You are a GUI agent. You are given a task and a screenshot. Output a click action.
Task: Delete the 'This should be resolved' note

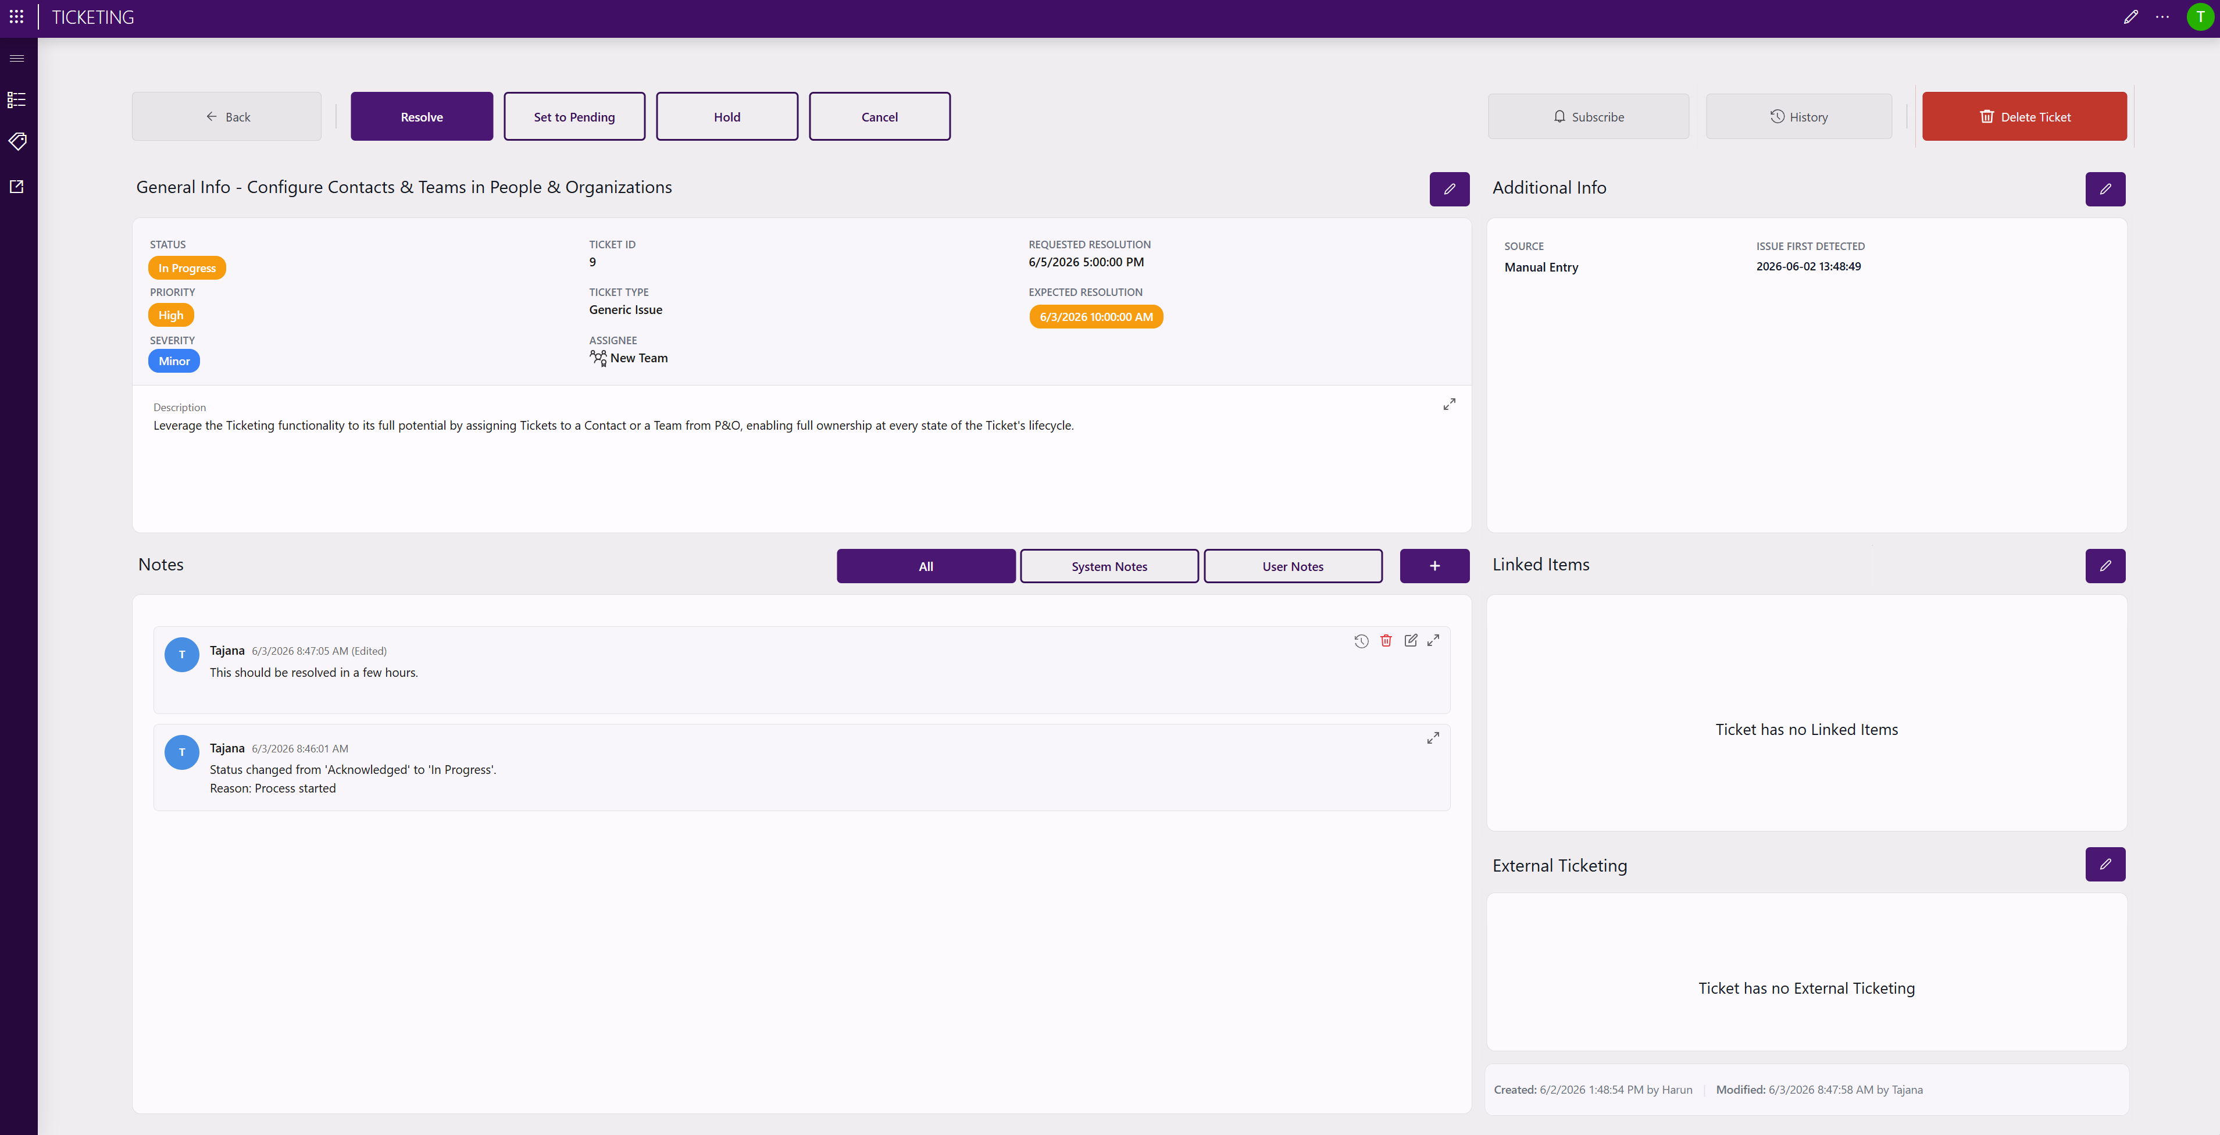tap(1386, 640)
